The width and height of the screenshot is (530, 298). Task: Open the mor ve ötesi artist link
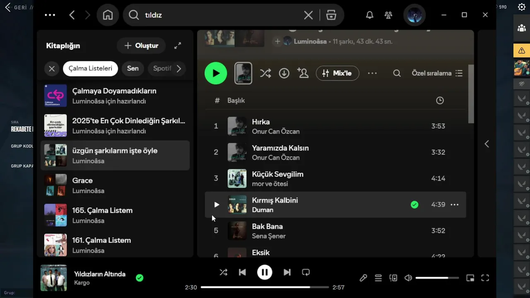270,184
